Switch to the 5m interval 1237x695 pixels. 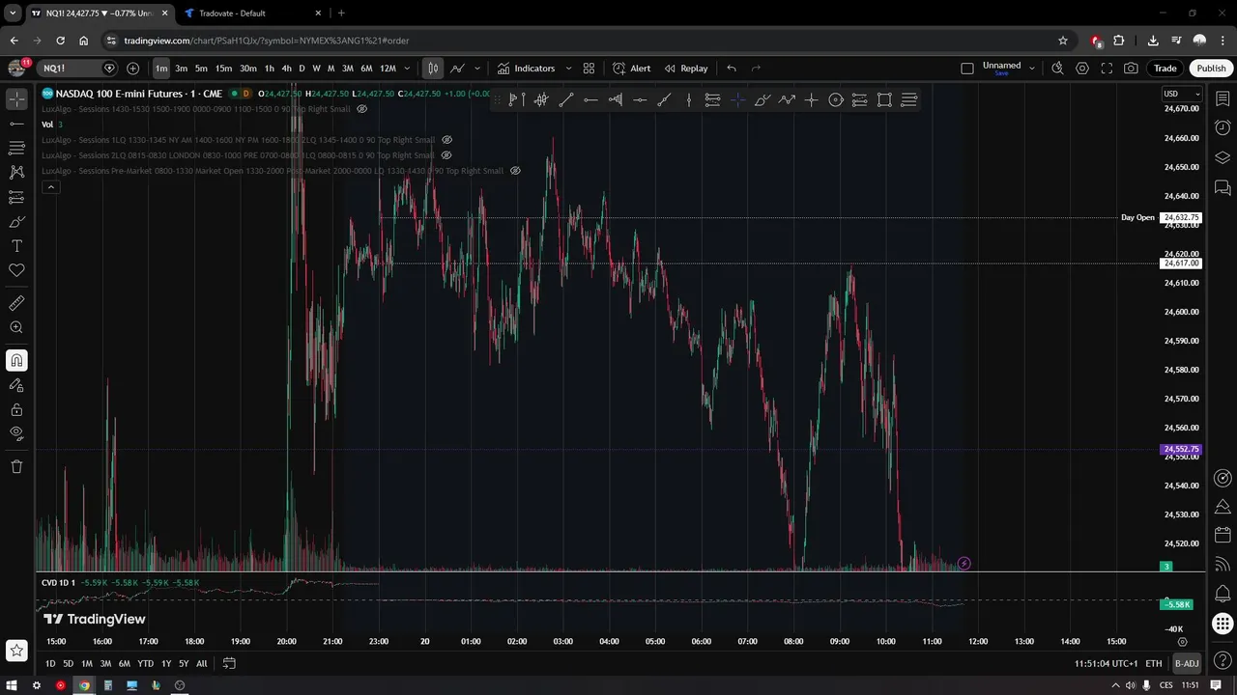(201, 69)
